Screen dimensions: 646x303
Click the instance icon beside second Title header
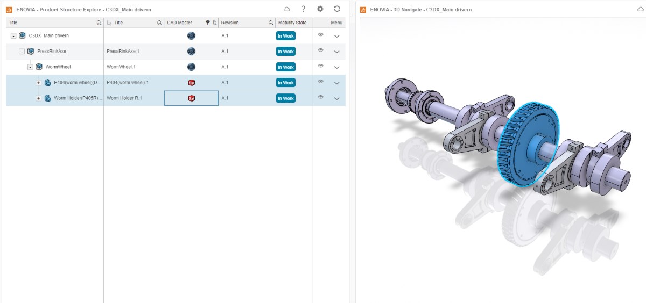[x=109, y=23]
